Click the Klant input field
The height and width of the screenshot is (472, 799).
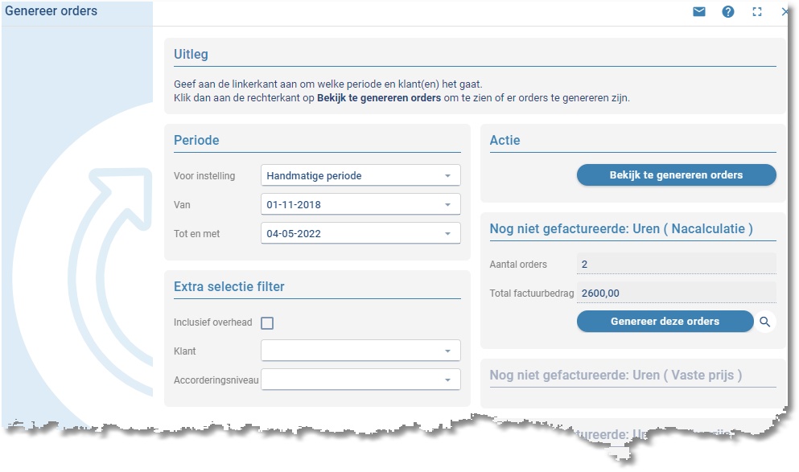coord(350,351)
